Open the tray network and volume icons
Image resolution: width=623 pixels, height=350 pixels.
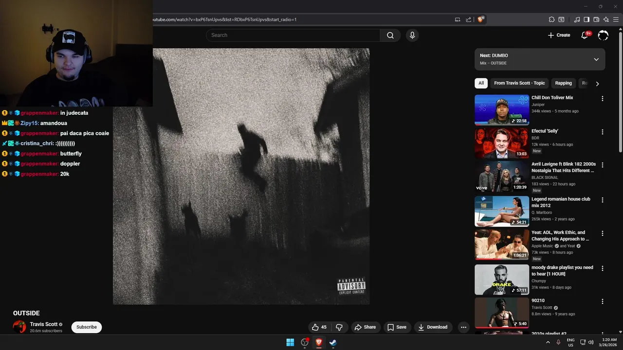[x=587, y=342]
